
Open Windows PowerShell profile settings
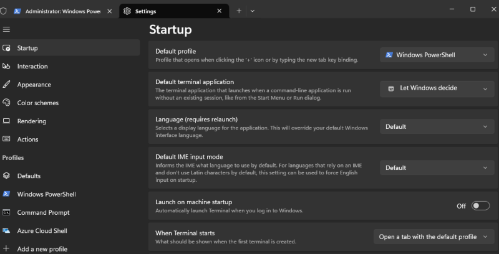70,194
